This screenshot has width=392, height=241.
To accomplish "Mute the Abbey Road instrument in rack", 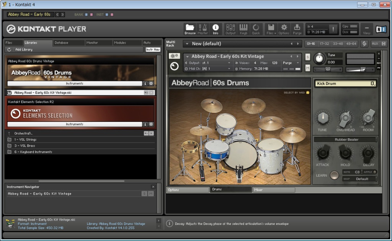I will click(307, 67).
